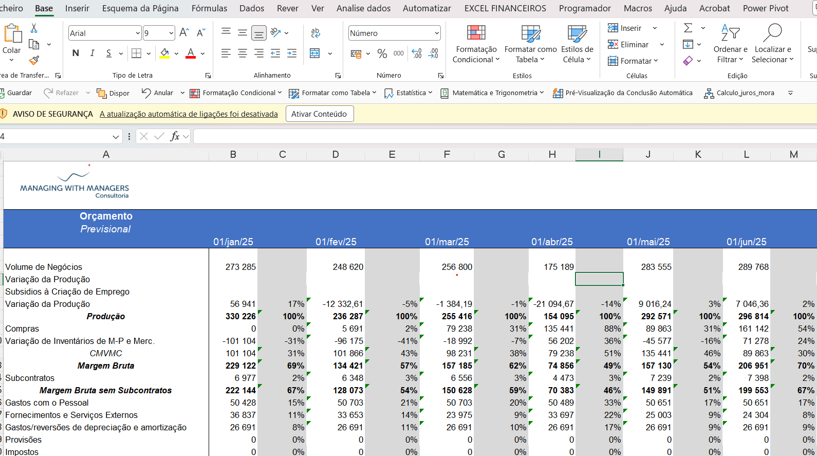Open Formatar como Tabela gallery
The width and height of the screenshot is (817, 456).
(x=530, y=44)
